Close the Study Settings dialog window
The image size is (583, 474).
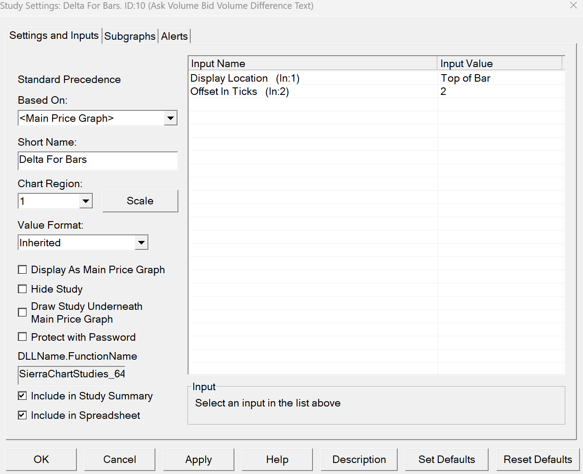click(573, 5)
